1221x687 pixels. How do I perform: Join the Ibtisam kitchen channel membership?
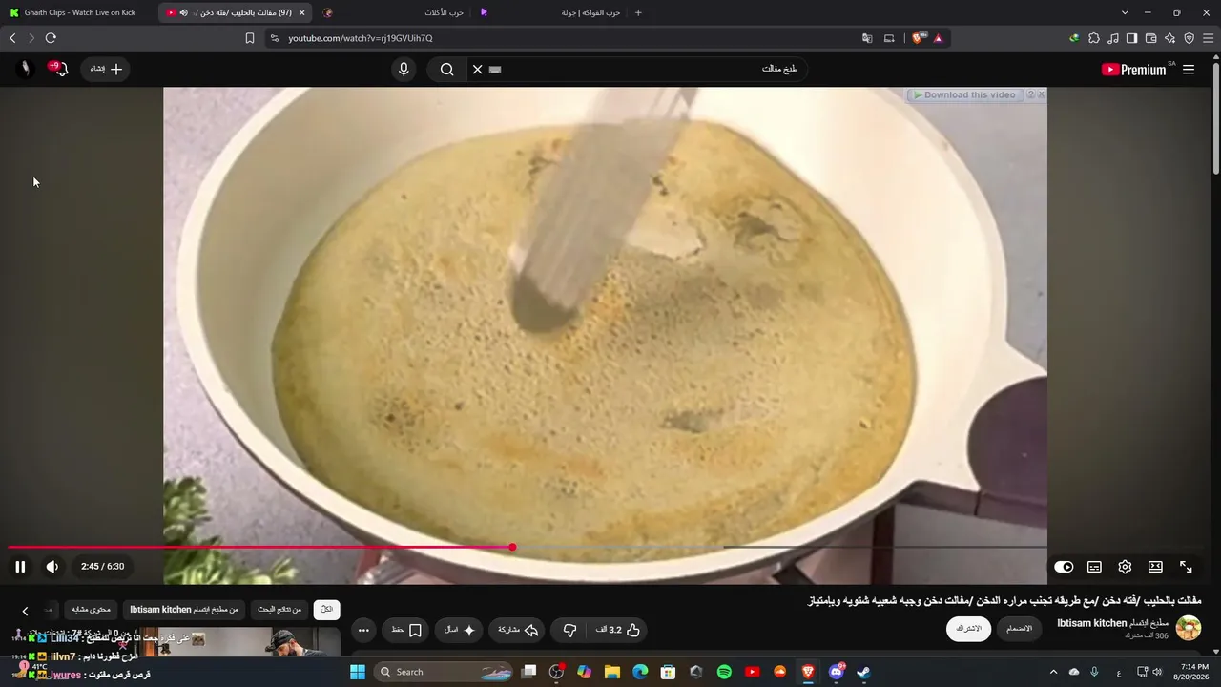pyautogui.click(x=1020, y=629)
